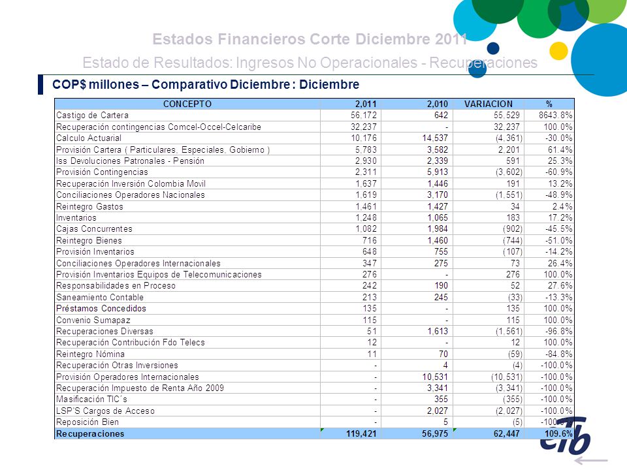Select the 'Provisión Inventarios' row label
627x470 pixels.
pyautogui.click(x=95, y=252)
